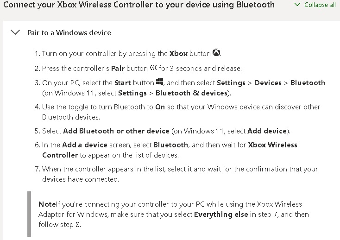Click the bold Everything else text in the note

[220, 215]
